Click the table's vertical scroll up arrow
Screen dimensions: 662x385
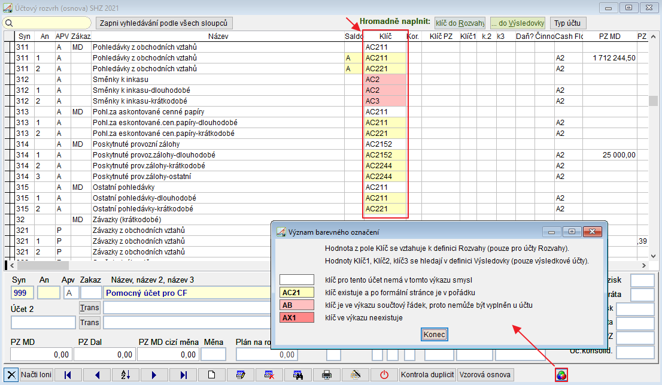click(x=654, y=37)
